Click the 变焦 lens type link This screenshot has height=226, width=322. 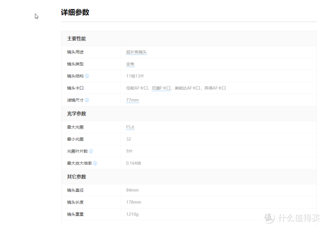click(130, 64)
